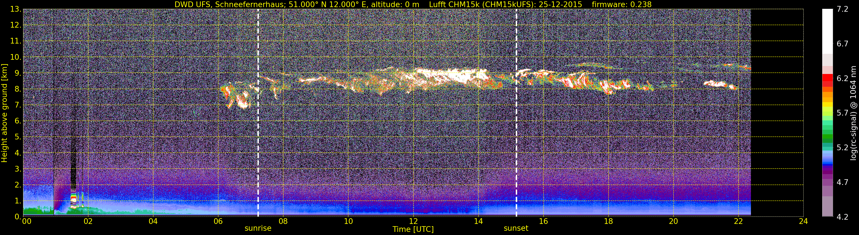Click the 'sunset' label below the time axis
859x235 pixels.
(x=516, y=228)
